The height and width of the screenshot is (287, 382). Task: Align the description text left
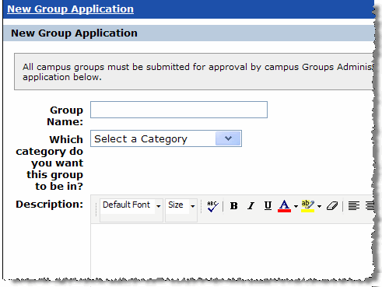point(354,206)
